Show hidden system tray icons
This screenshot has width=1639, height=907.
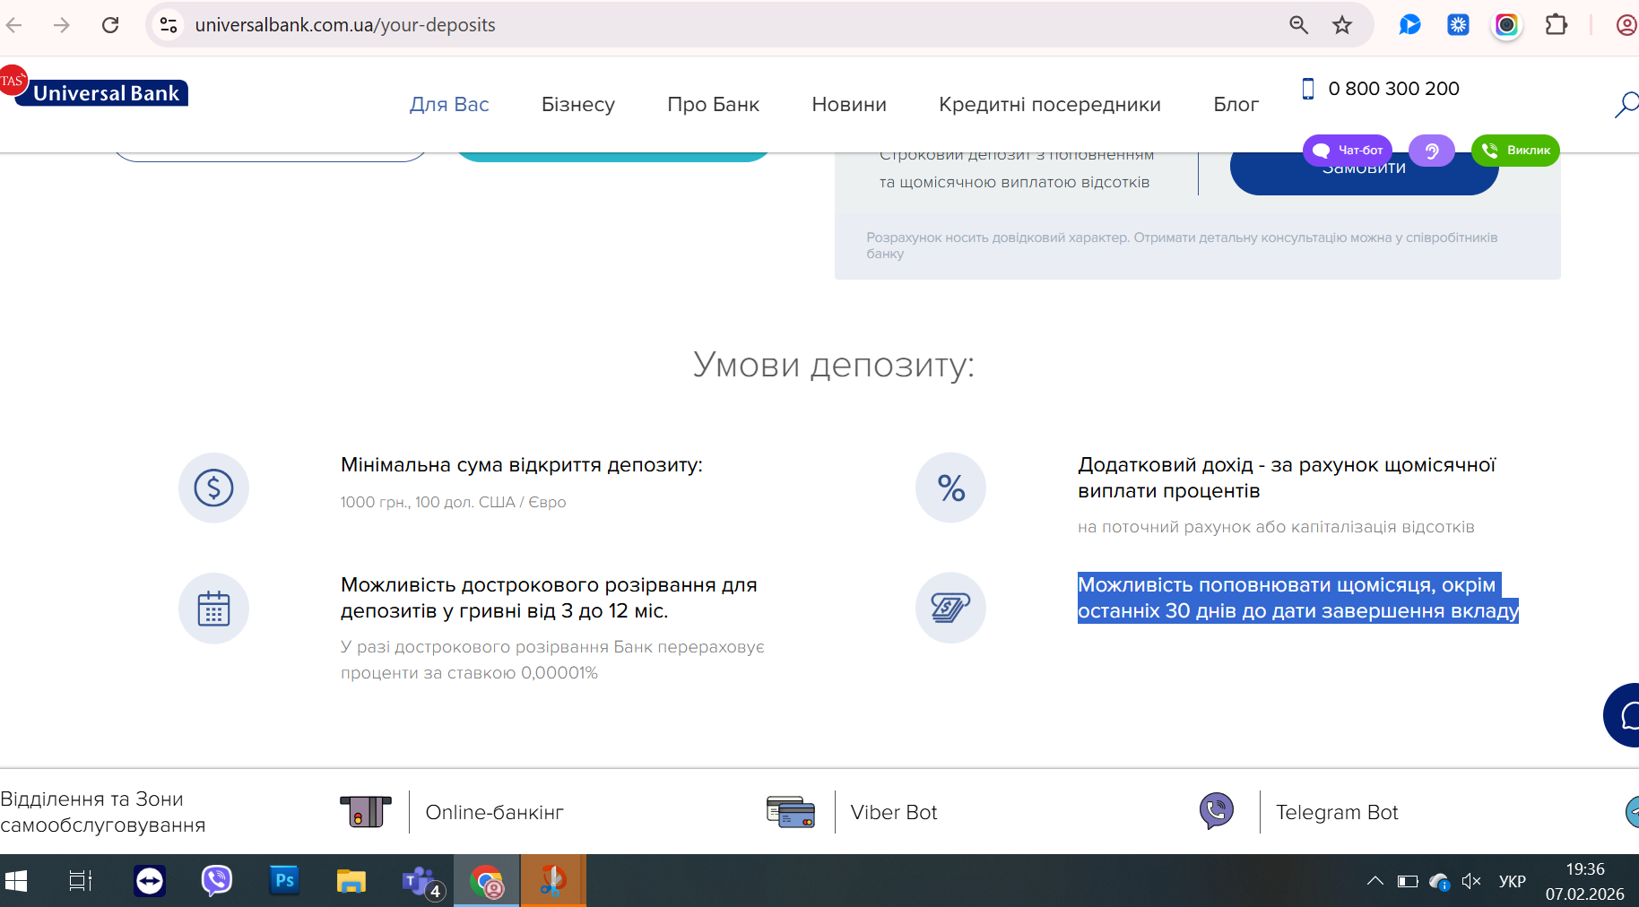click(x=1375, y=881)
